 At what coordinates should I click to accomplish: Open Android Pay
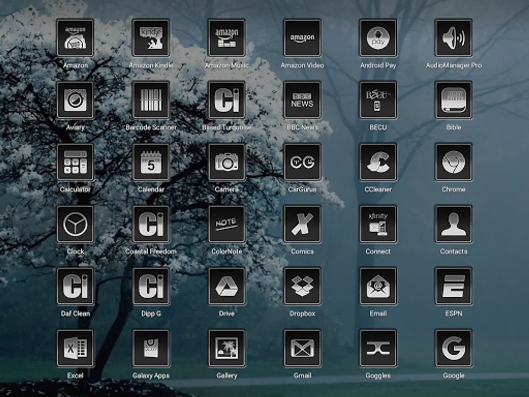coord(378,38)
